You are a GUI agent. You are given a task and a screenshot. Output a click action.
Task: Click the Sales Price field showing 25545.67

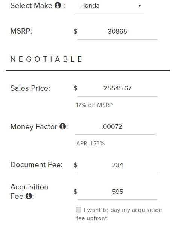point(117,88)
